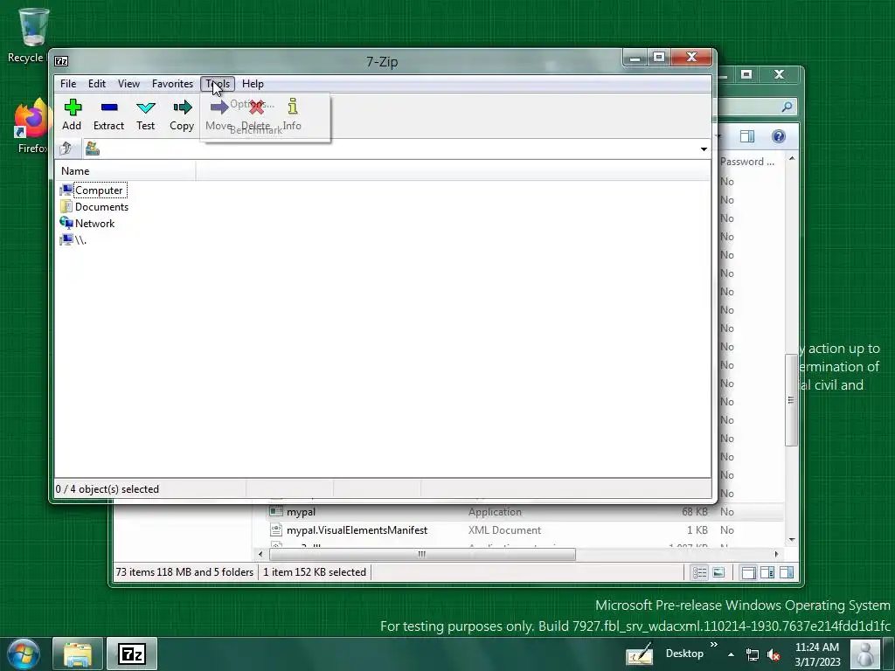Viewport: 895px width, 671px height.
Task: Expand the Desktop toolbar chevron
Action: click(x=713, y=645)
